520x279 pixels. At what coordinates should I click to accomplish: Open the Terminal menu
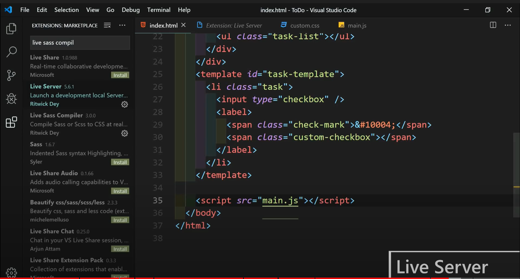click(x=158, y=10)
